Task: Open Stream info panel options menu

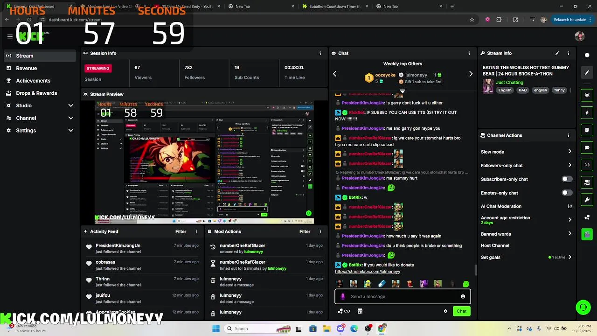Action: [x=568, y=53]
